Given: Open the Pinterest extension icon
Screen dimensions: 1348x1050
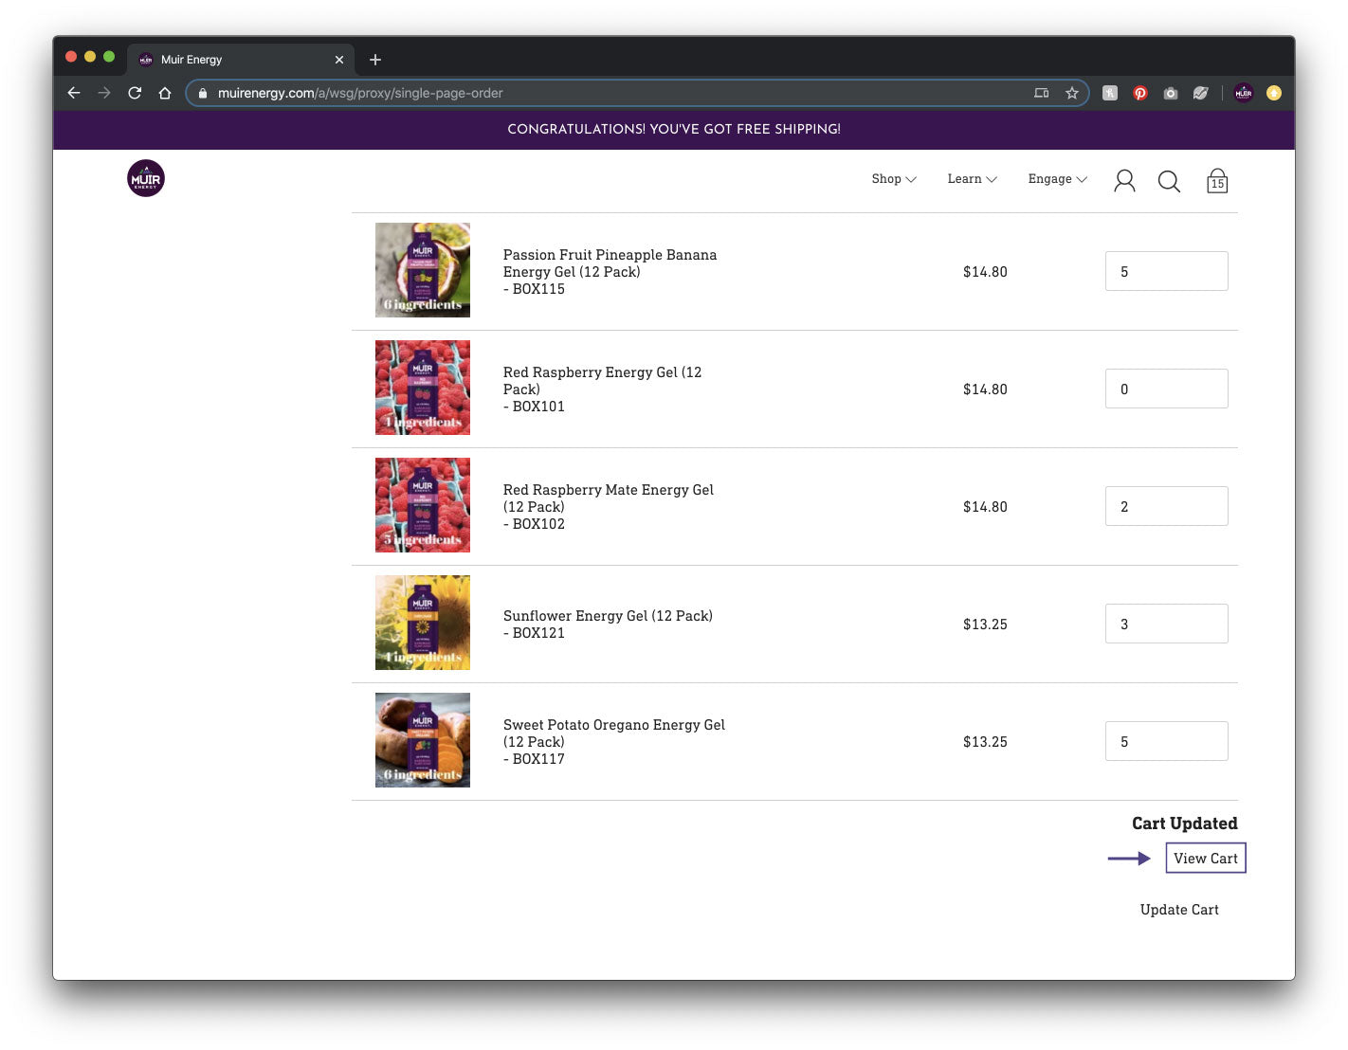Looking at the screenshot, I should click(x=1140, y=93).
